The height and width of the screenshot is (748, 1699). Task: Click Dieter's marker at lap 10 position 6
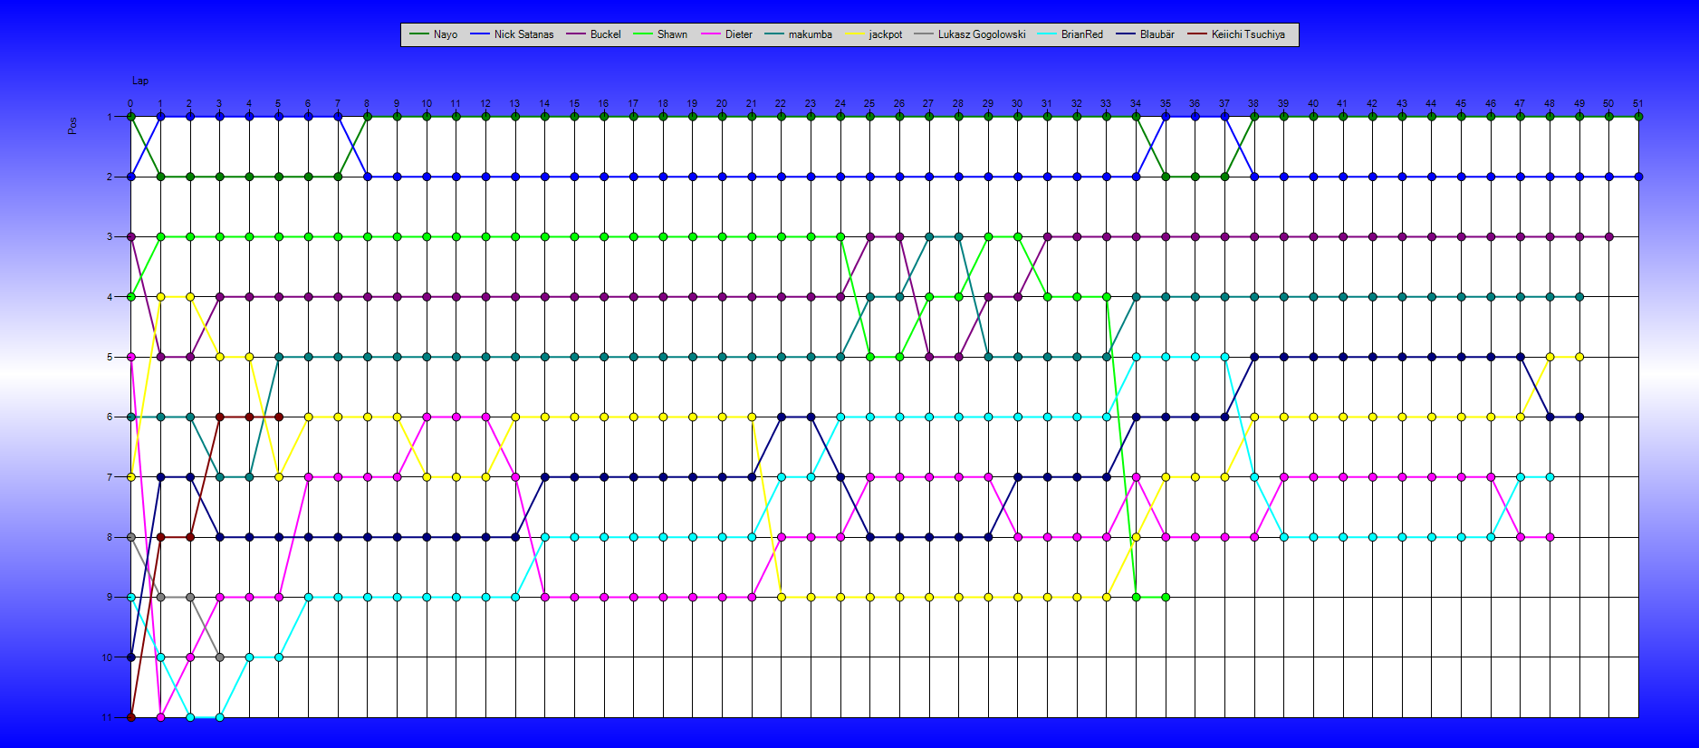pos(427,417)
